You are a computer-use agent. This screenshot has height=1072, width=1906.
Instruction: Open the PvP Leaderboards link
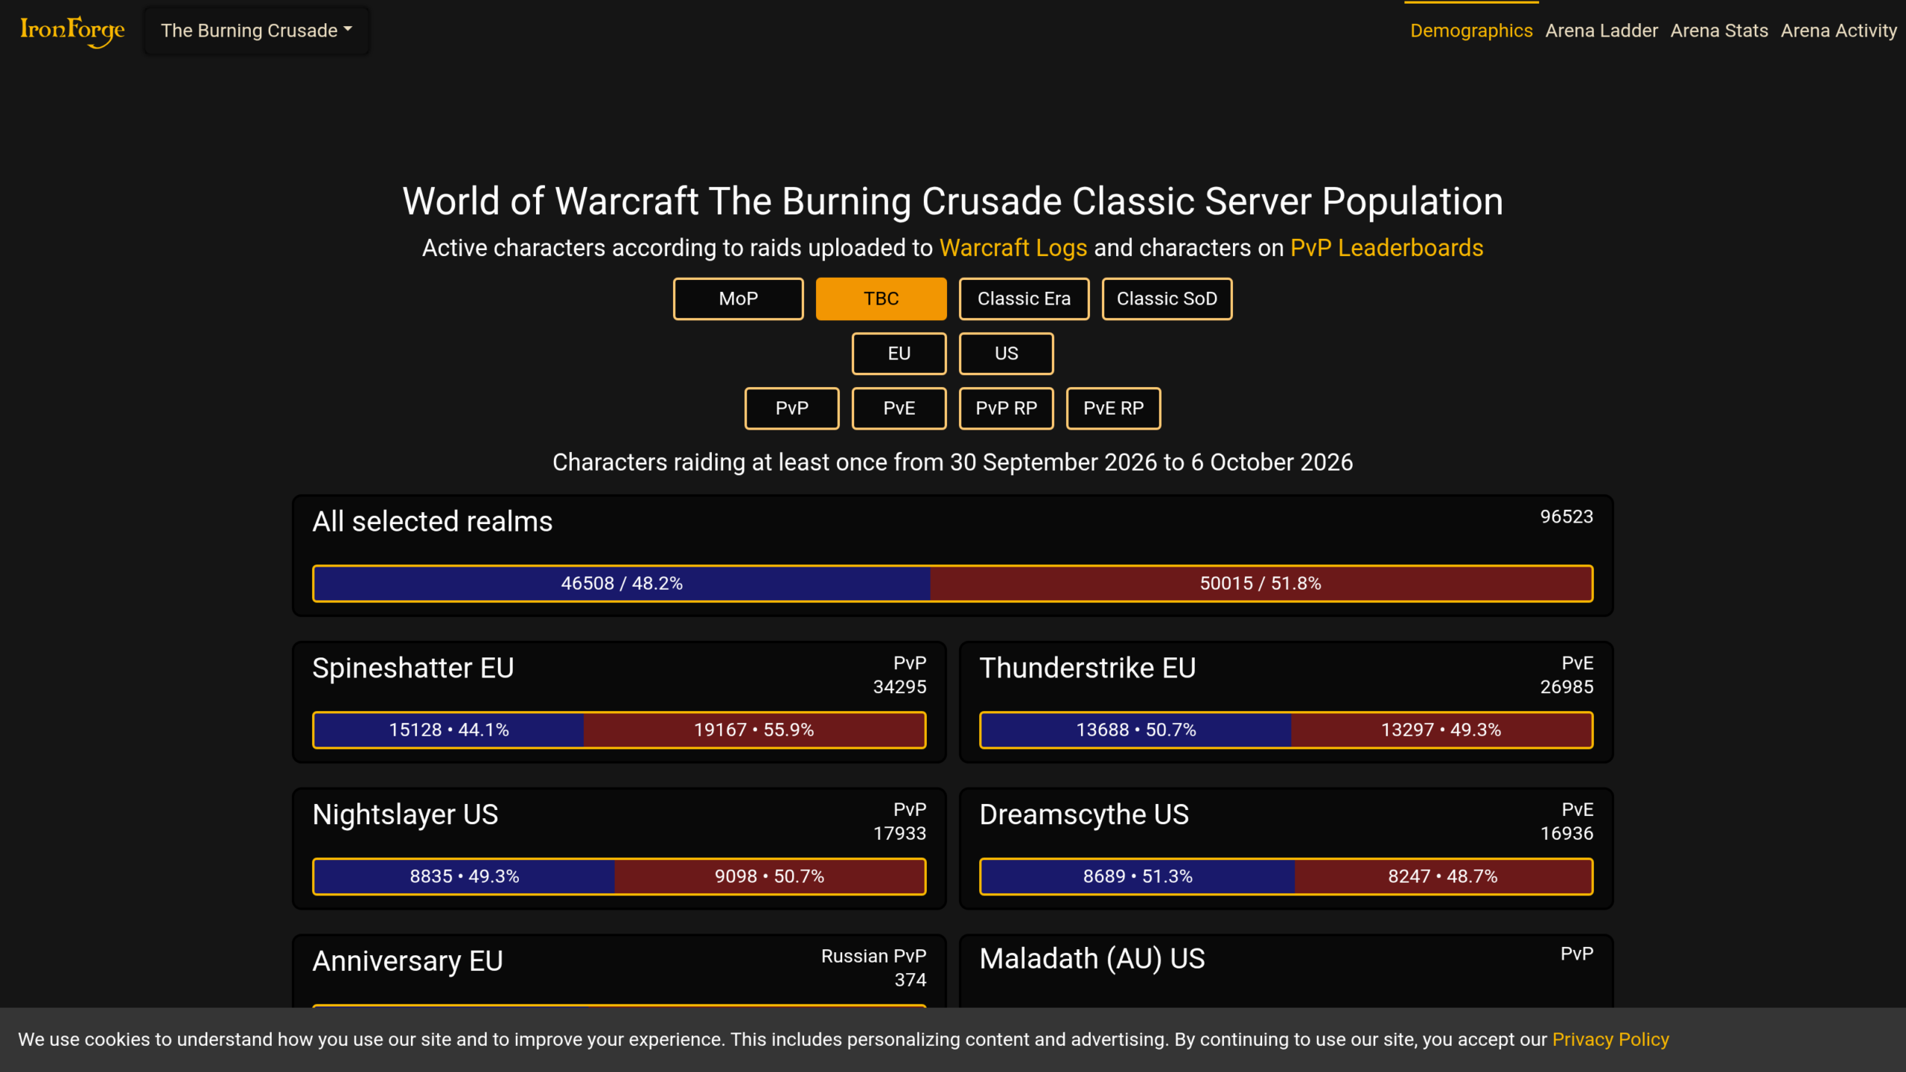(1386, 248)
